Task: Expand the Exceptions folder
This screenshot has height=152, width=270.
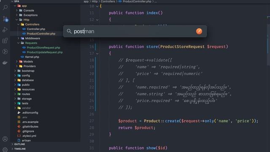Action: [17, 15]
